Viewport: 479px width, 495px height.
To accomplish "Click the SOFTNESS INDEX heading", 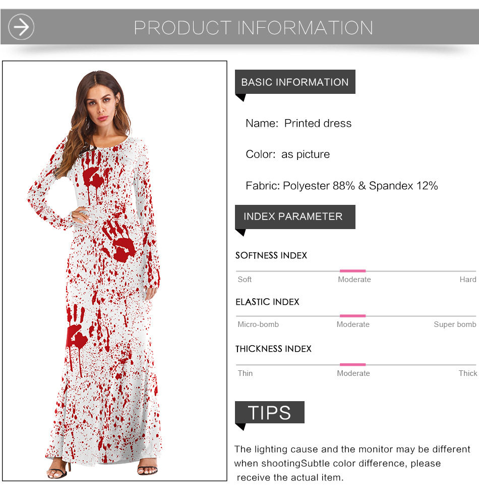I will pyautogui.click(x=271, y=255).
